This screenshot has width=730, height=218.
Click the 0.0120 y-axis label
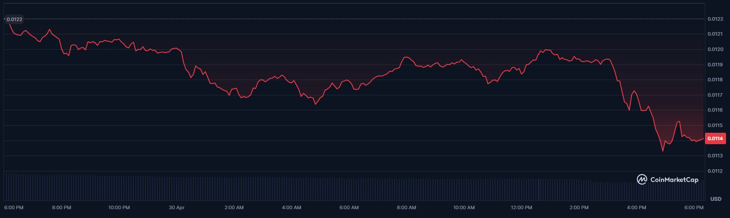(x=715, y=49)
